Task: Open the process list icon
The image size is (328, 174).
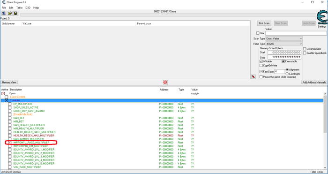Action: [x=4, y=13]
